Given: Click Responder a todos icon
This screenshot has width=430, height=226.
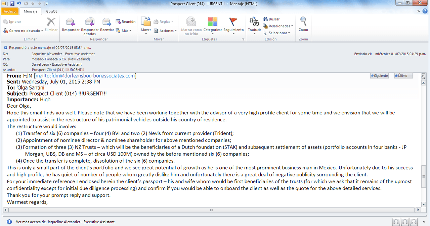Looking at the screenshot, I should pyautogui.click(x=90, y=22).
